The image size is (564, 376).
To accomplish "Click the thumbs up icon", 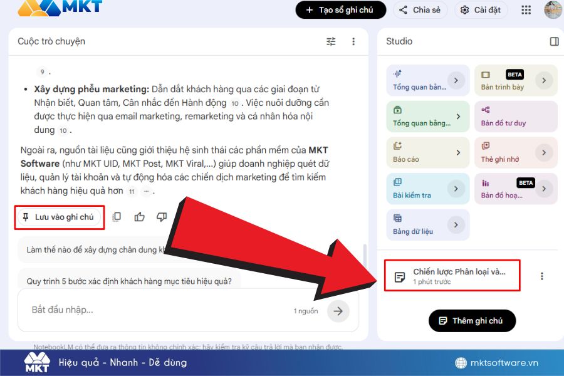I will 139,217.
